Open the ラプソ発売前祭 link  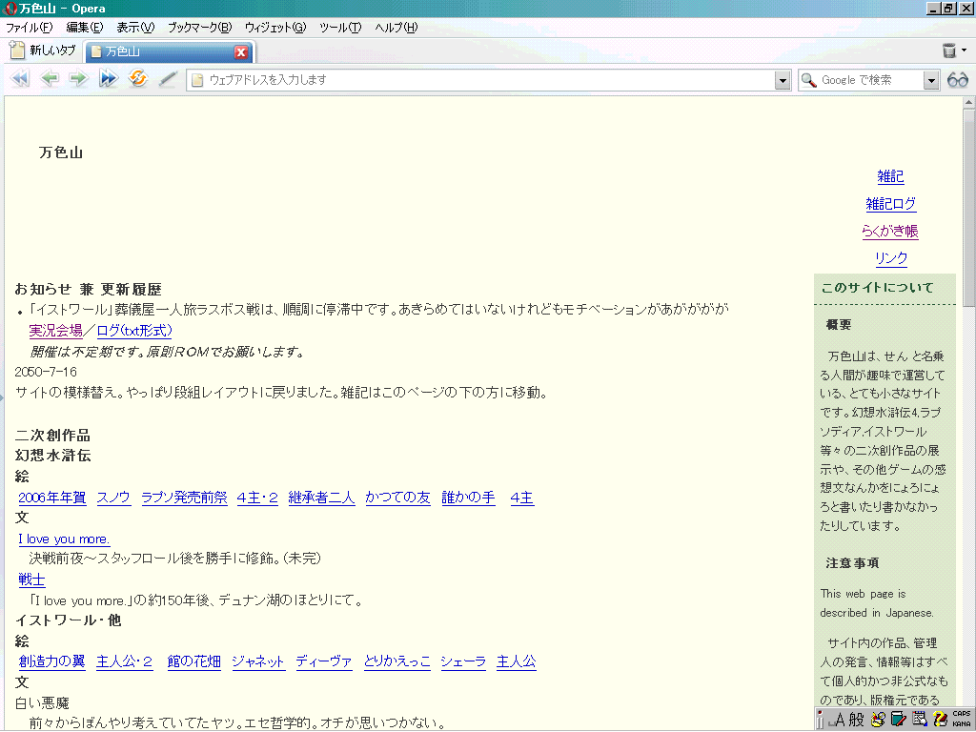coord(184,498)
